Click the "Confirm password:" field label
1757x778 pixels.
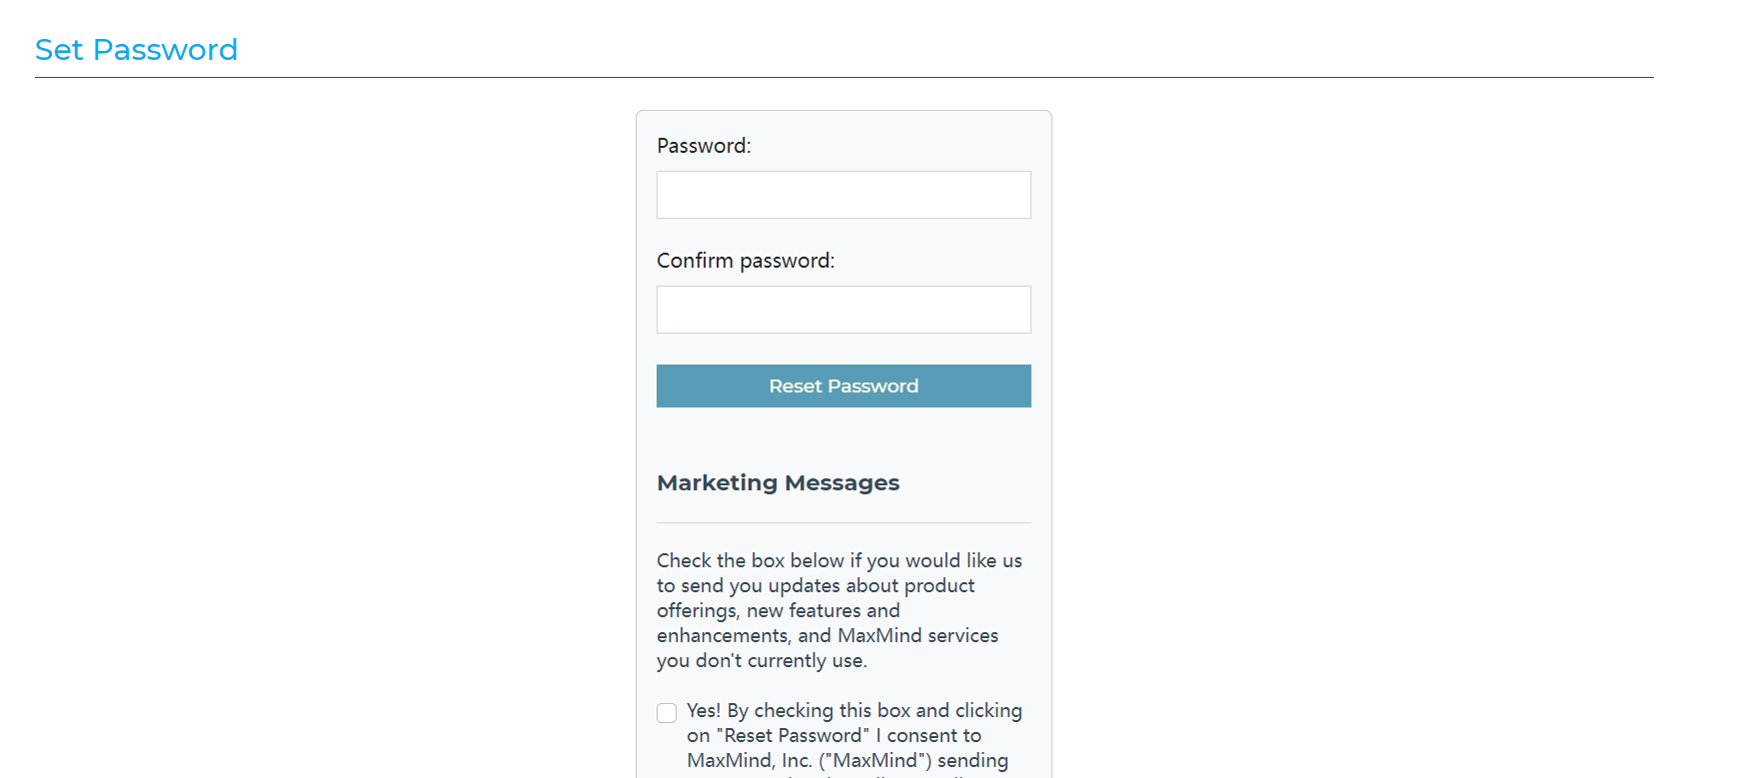click(745, 261)
